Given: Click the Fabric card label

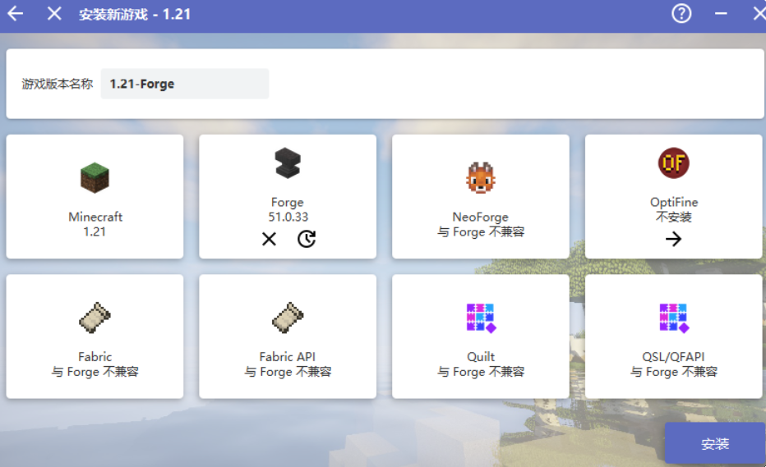Looking at the screenshot, I should (95, 357).
